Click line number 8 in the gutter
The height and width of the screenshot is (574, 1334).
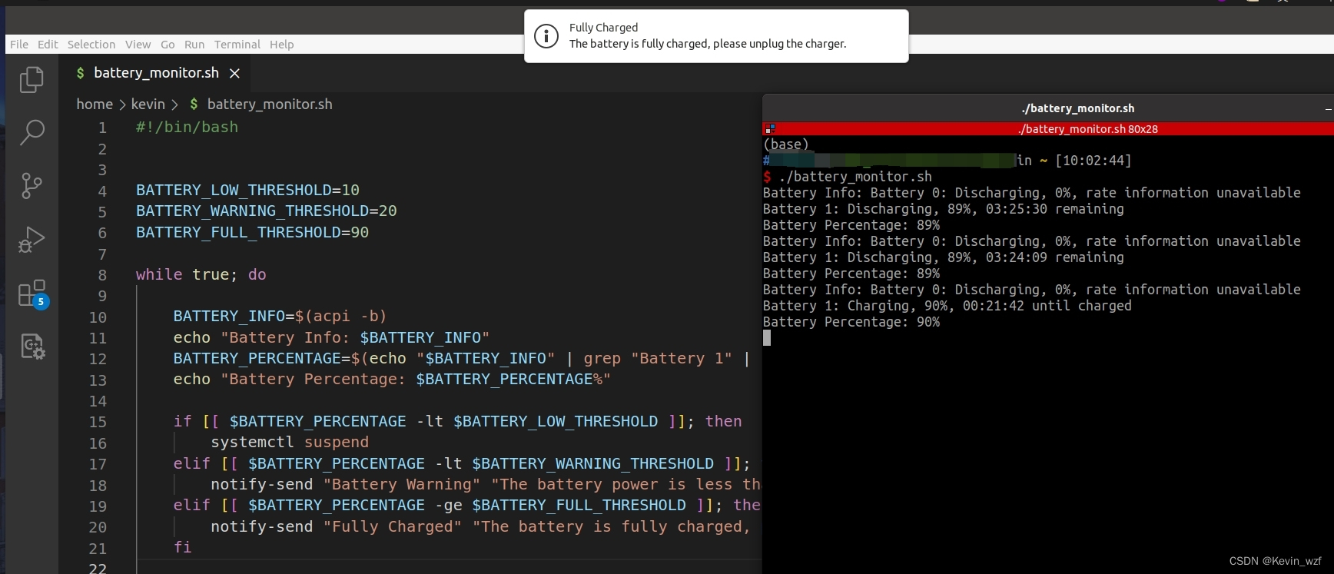102,275
